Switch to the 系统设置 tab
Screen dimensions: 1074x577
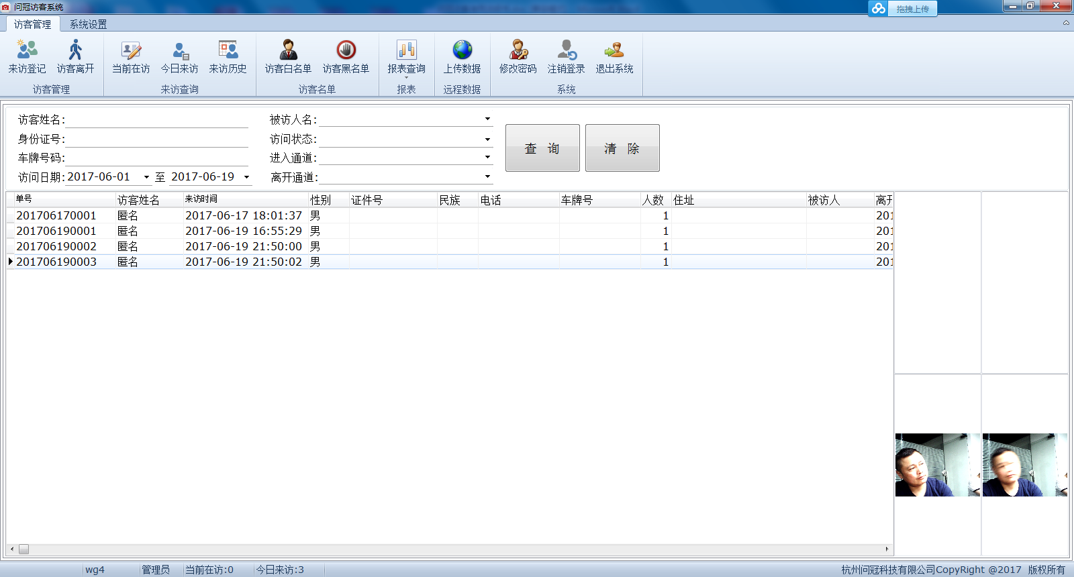[88, 24]
